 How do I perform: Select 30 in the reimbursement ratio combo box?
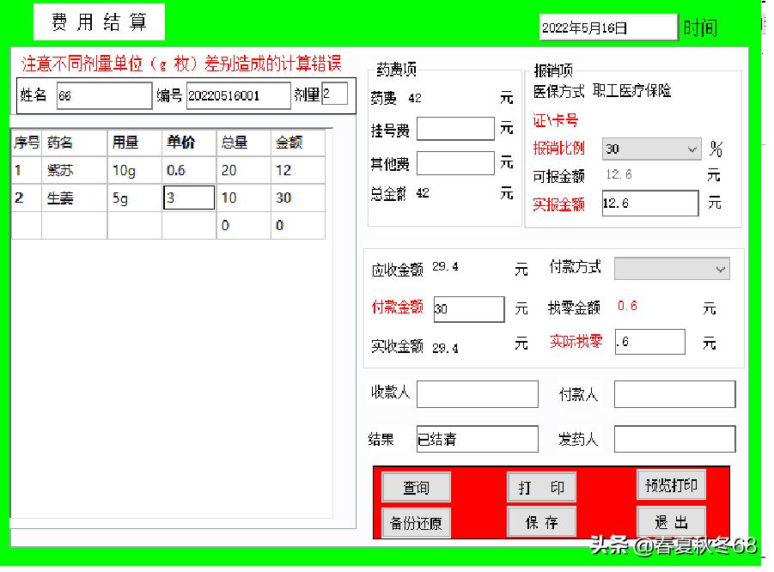coord(649,149)
